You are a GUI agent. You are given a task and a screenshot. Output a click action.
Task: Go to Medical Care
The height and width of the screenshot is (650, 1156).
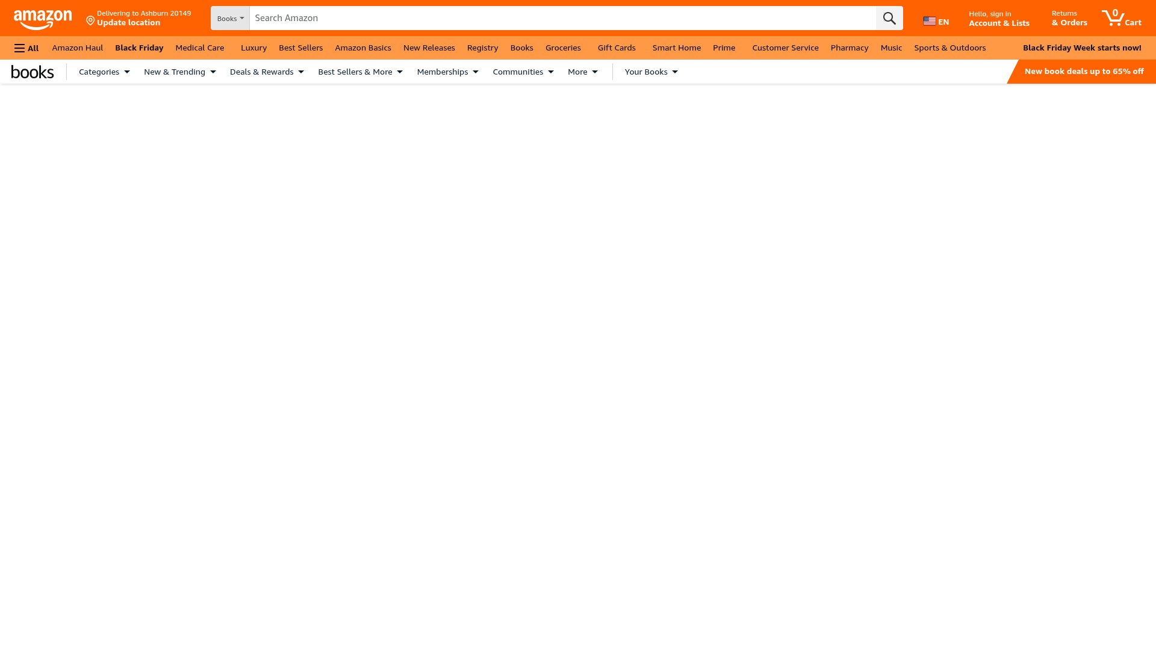(x=200, y=48)
